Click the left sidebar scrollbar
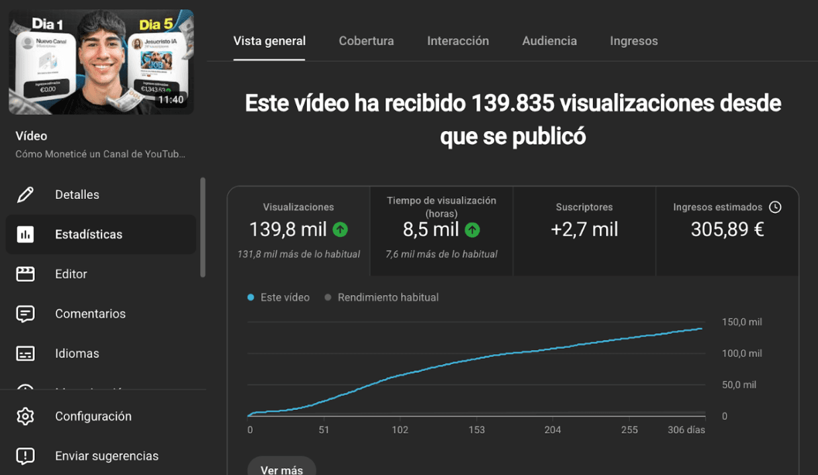This screenshot has height=475, width=818. pyautogui.click(x=203, y=227)
